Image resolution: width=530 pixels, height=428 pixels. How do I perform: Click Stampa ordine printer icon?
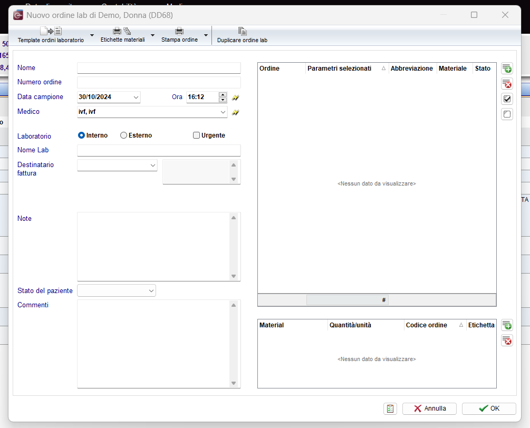[179, 32]
